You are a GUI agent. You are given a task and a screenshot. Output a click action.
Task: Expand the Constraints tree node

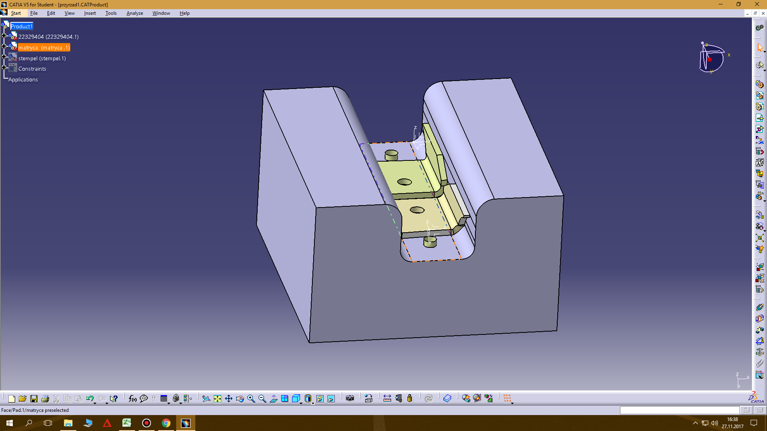(4, 67)
